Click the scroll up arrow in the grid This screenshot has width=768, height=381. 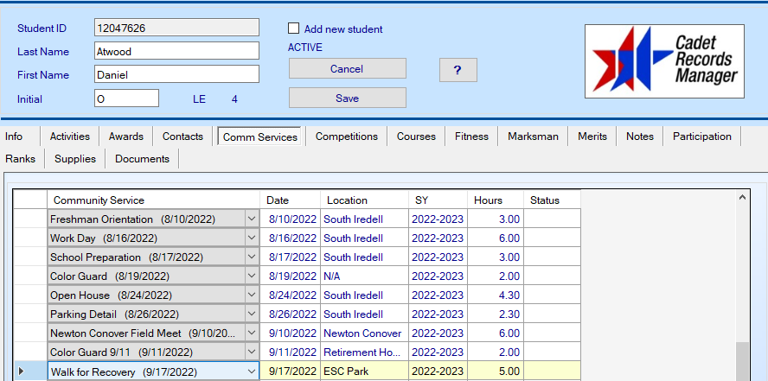click(741, 198)
